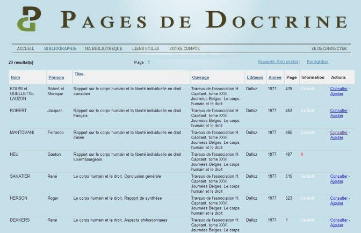Click the Pages de Doctrine logo icon
This screenshot has height=233, width=361.
tap(29, 19)
